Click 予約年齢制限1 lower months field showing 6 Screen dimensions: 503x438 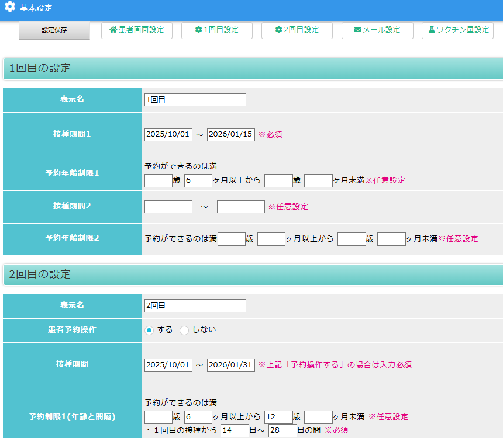coord(198,180)
